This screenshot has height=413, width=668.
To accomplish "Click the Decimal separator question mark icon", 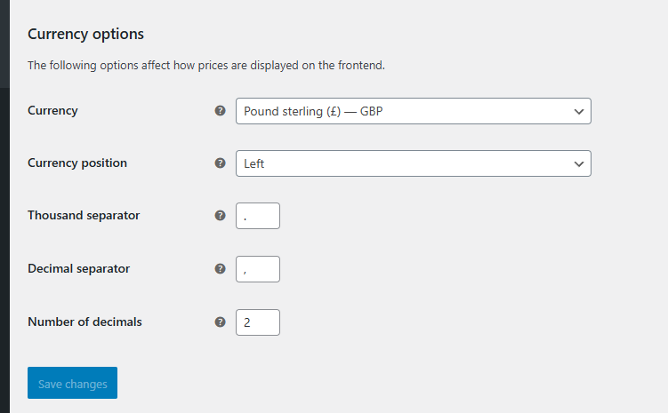I will coord(220,268).
